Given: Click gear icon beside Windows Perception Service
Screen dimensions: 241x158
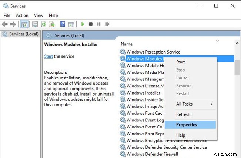Looking at the screenshot, I should click(x=123, y=52).
